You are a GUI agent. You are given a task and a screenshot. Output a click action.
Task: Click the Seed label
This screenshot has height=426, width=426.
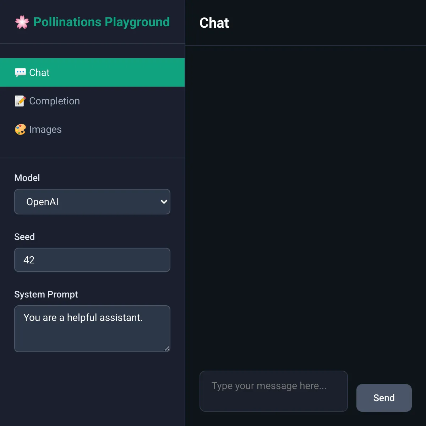click(x=24, y=237)
